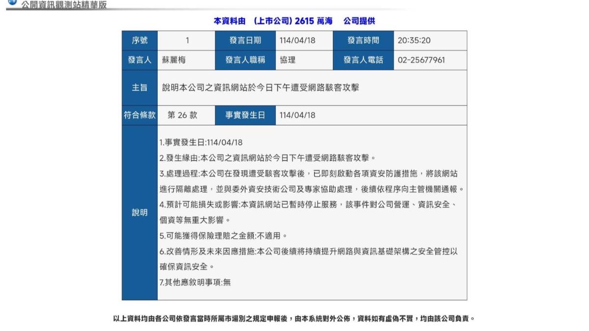Click the 發言時間 header cell
This screenshot has height=331, width=589.
coord(363,41)
